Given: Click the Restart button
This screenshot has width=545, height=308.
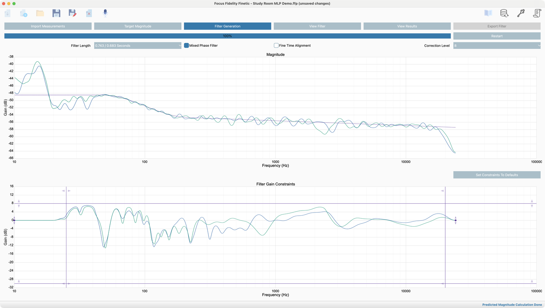Looking at the screenshot, I should 497,36.
